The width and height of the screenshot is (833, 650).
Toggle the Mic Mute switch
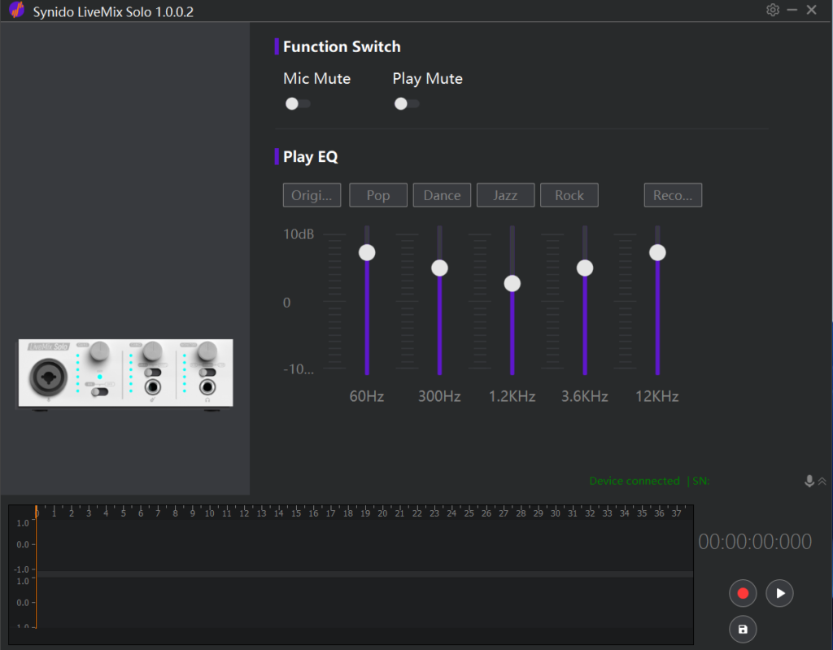pos(298,103)
